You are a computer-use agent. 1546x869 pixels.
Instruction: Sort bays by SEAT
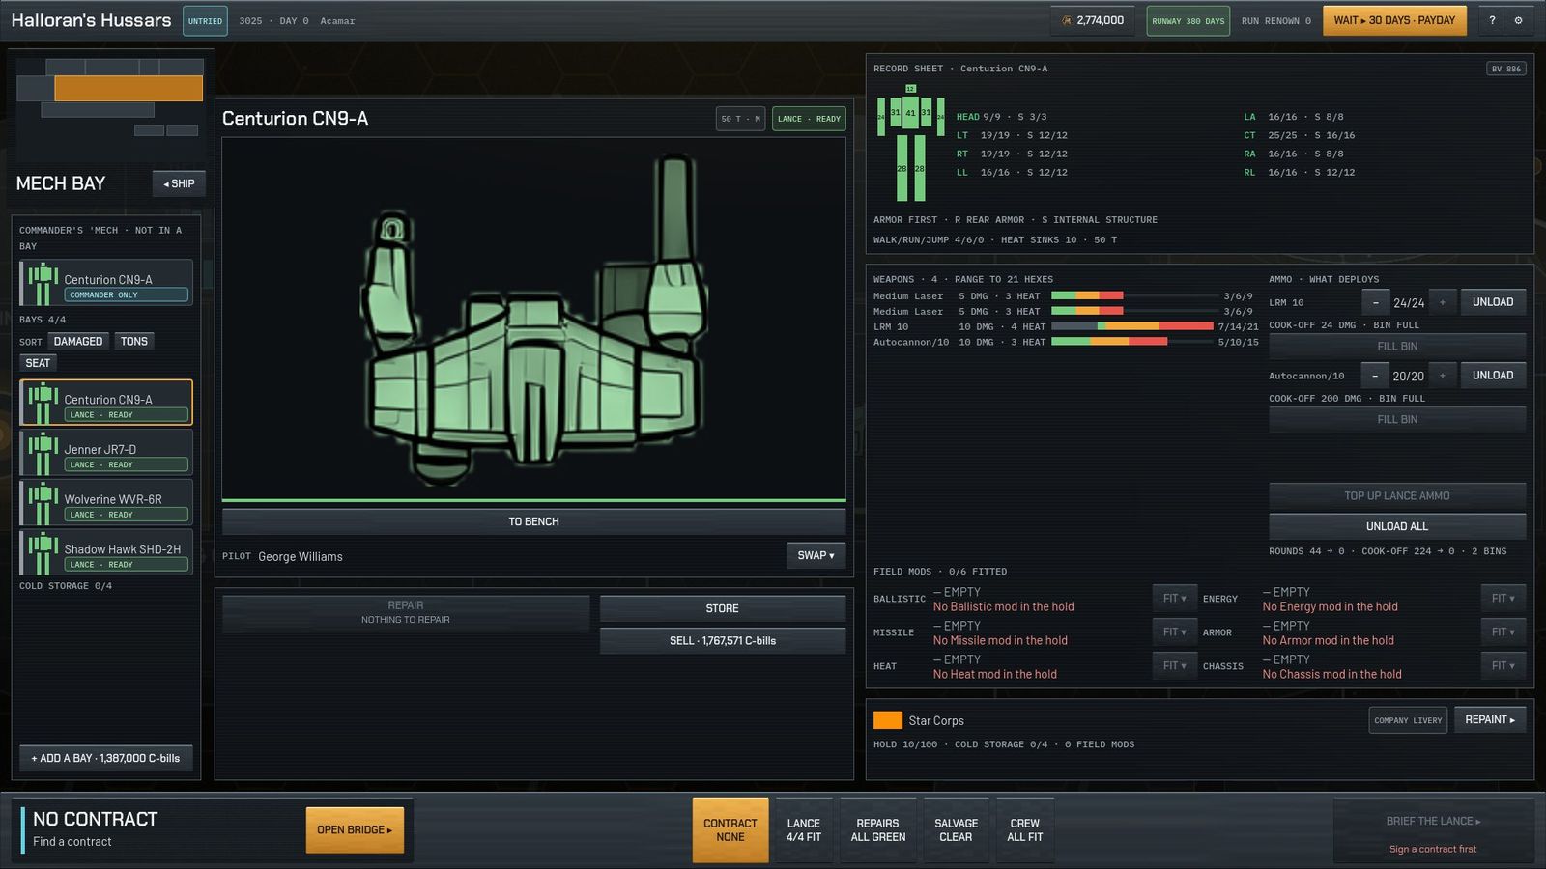click(38, 363)
